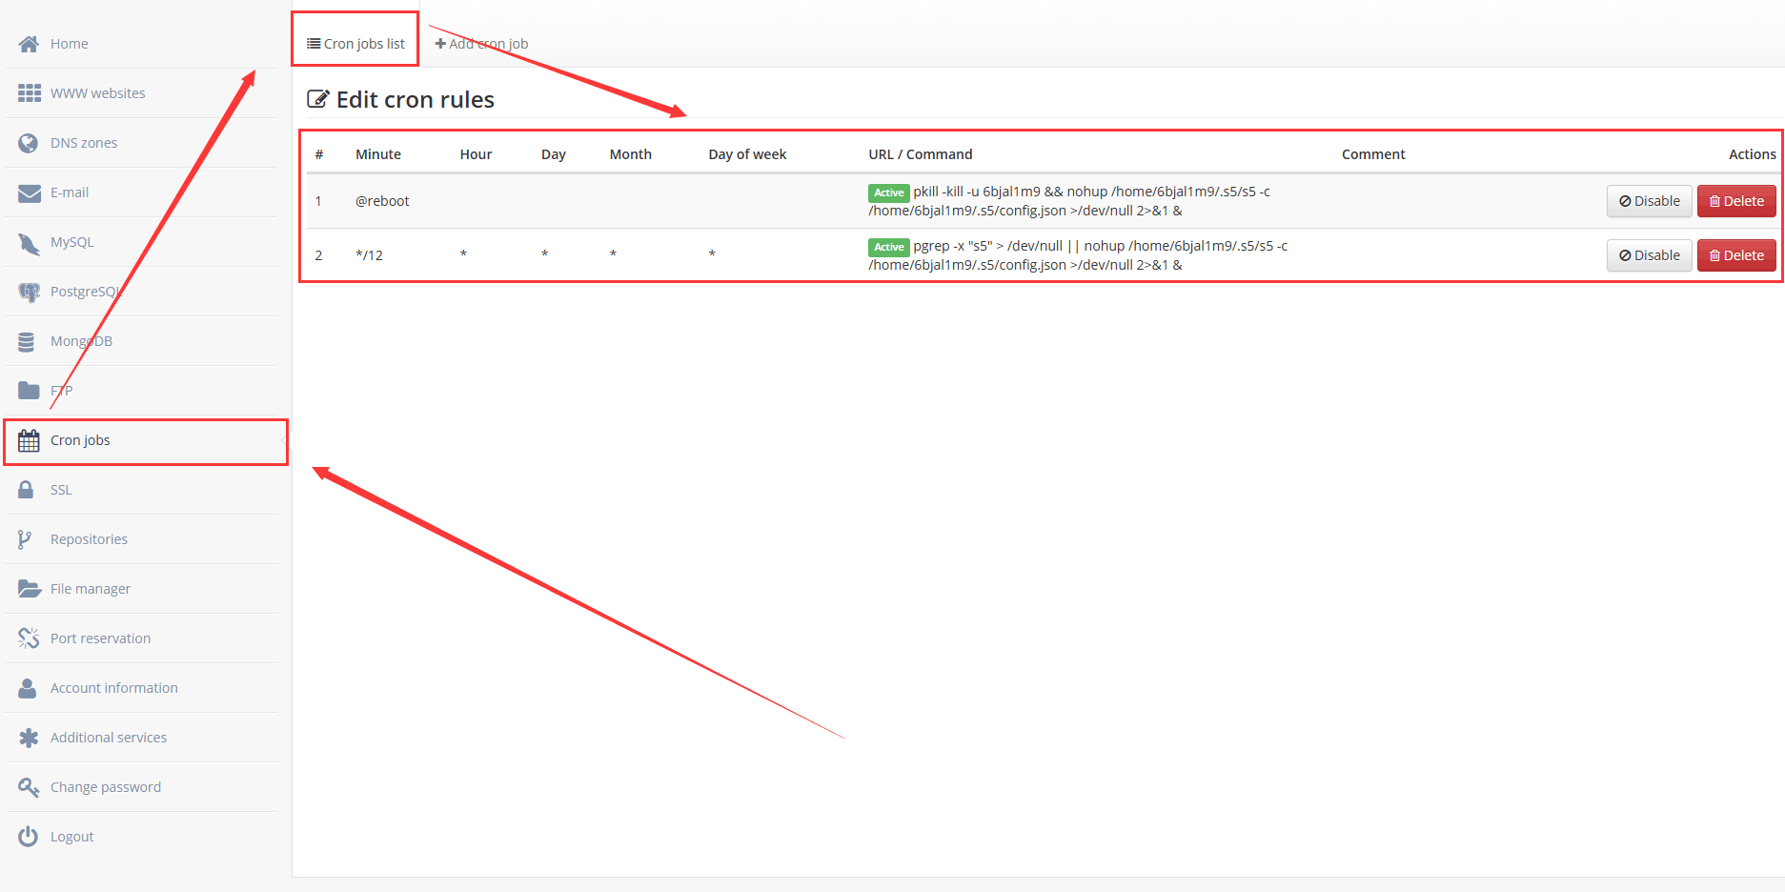Open the MySQL dolphin icon
1785x892 pixels.
pos(29,242)
